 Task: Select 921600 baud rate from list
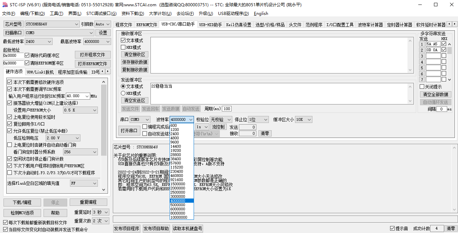pos(181,180)
